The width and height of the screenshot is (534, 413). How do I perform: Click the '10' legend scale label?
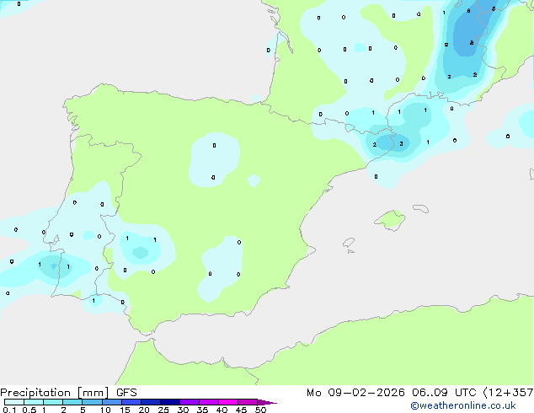105,410
